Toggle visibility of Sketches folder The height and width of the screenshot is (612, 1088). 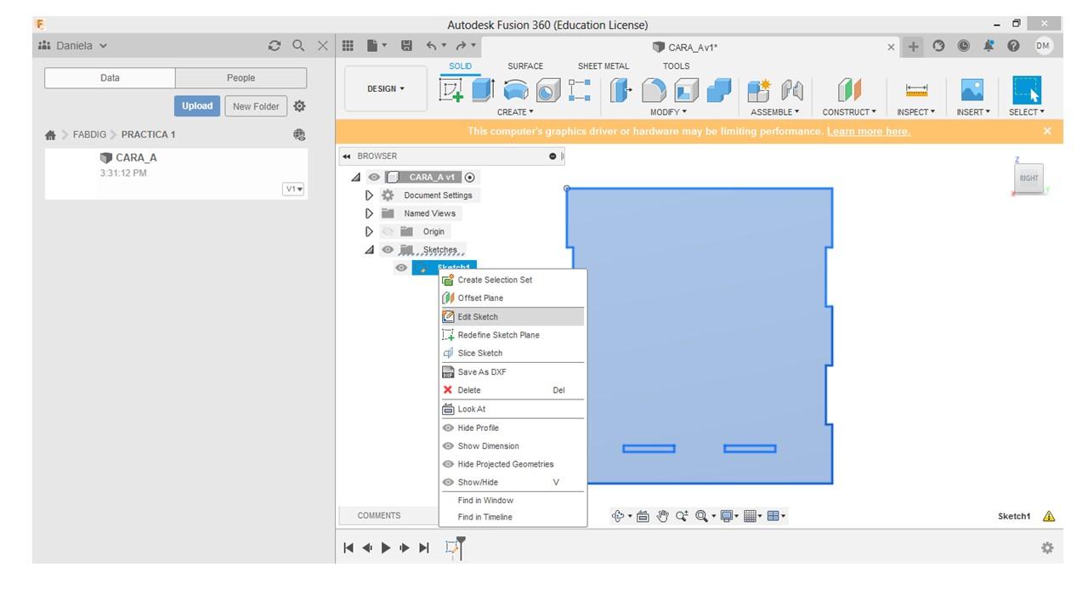388,250
